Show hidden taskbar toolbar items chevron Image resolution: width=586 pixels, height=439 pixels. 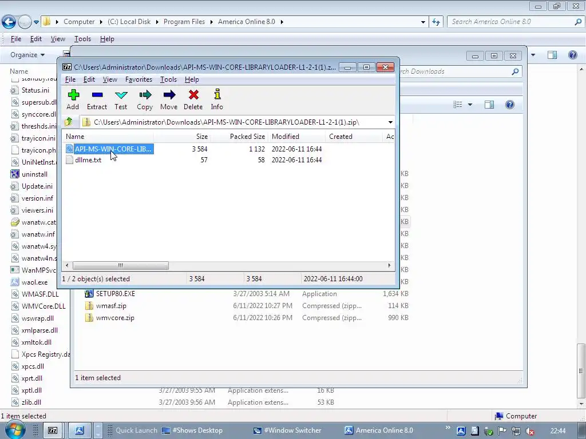tap(448, 428)
